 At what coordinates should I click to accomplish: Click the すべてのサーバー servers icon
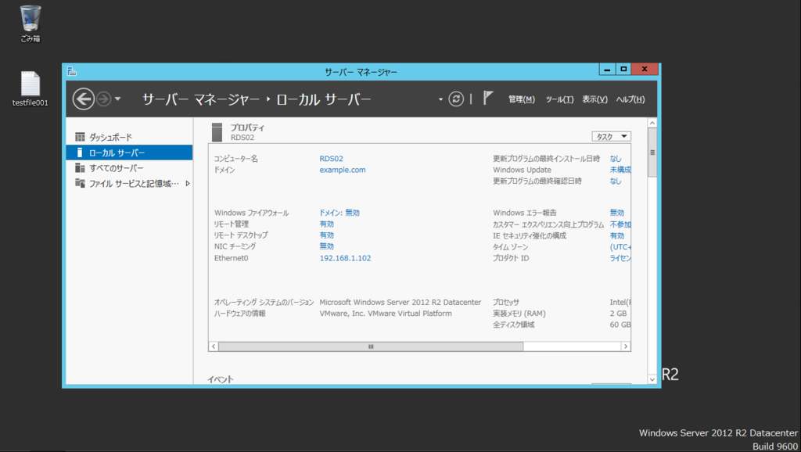click(x=80, y=167)
